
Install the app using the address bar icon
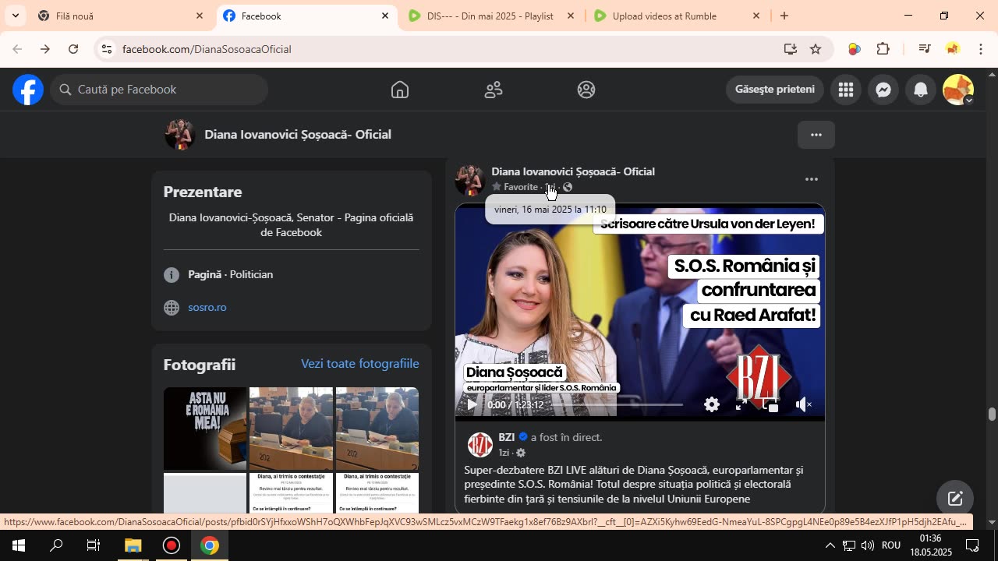click(791, 49)
